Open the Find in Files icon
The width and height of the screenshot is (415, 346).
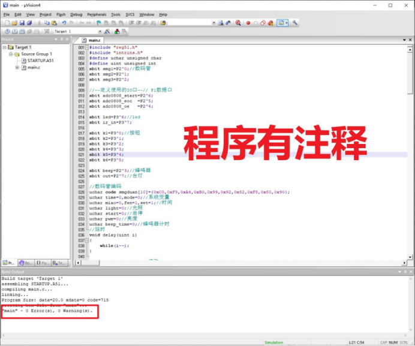click(x=163, y=23)
